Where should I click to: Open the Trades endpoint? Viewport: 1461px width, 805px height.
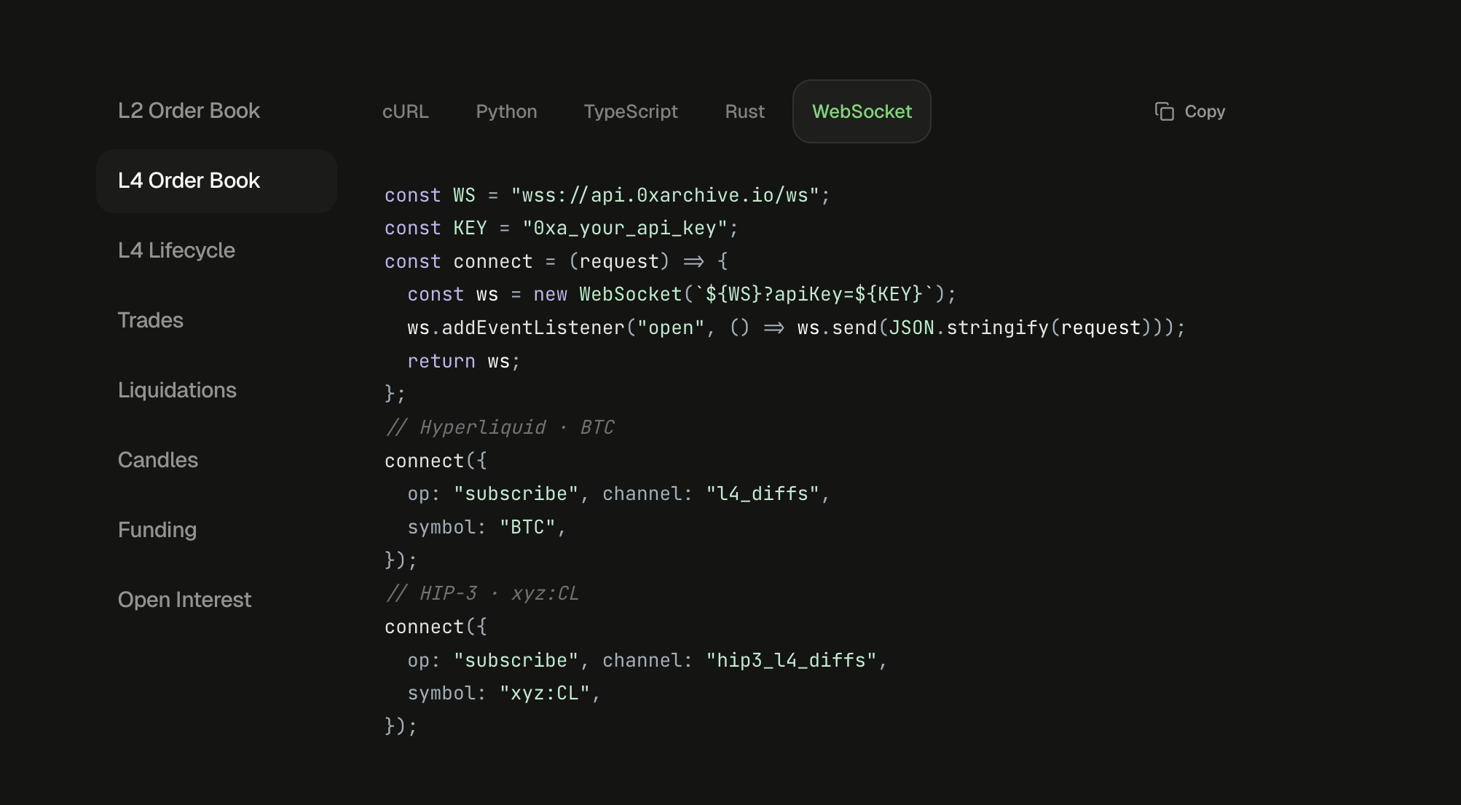click(151, 320)
